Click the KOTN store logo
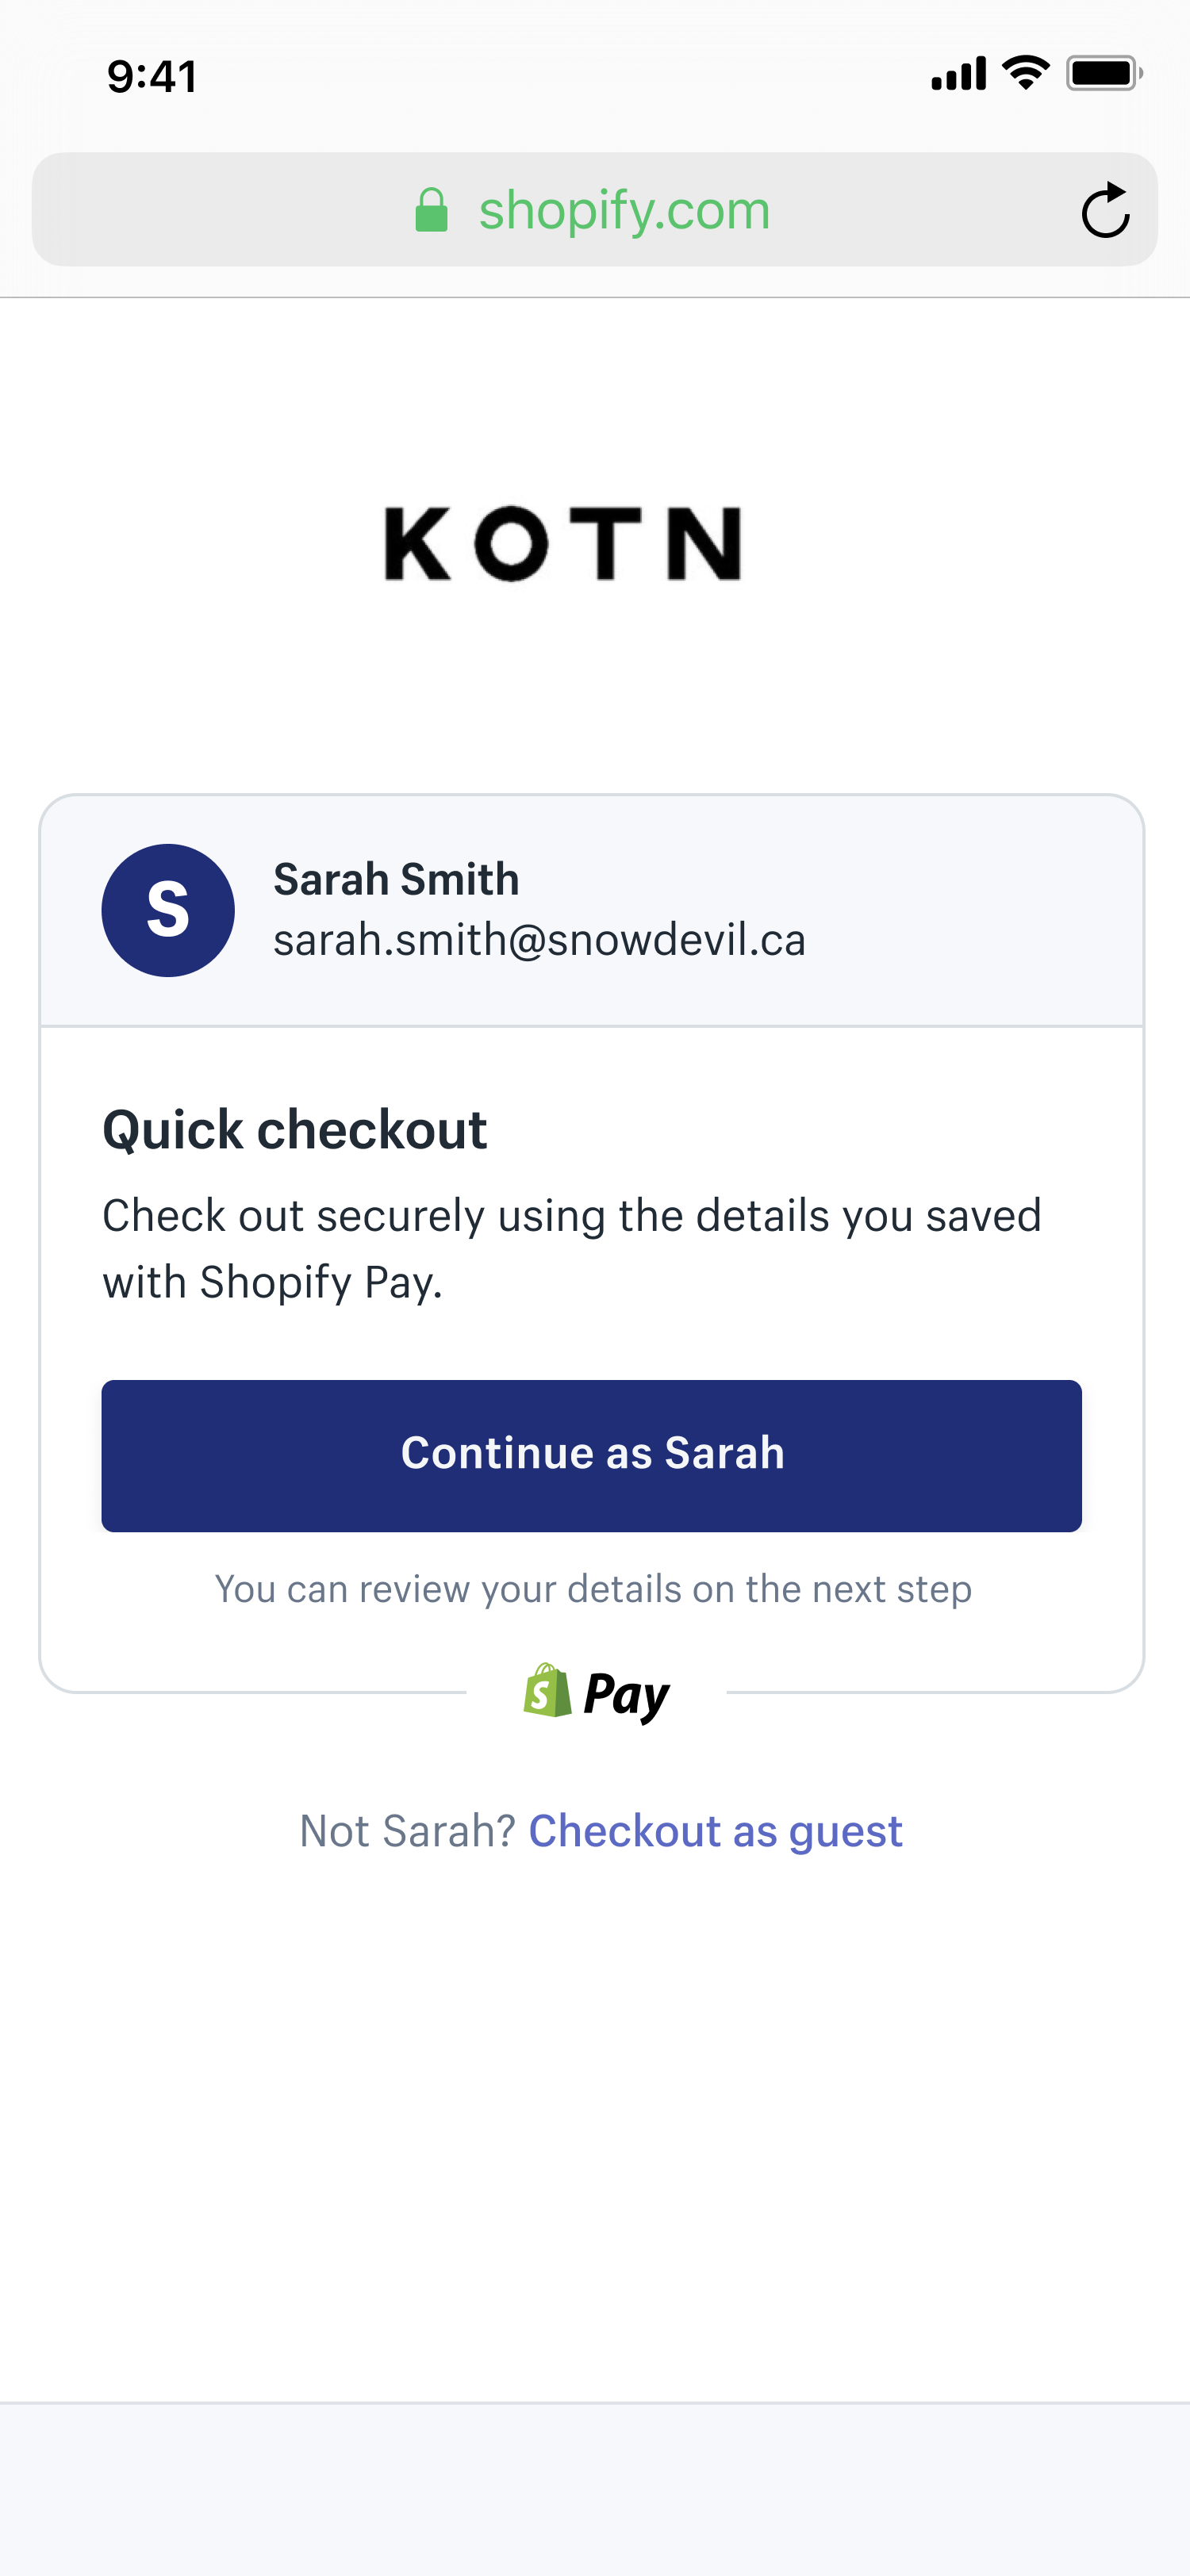The height and width of the screenshot is (2576, 1190). (x=563, y=543)
